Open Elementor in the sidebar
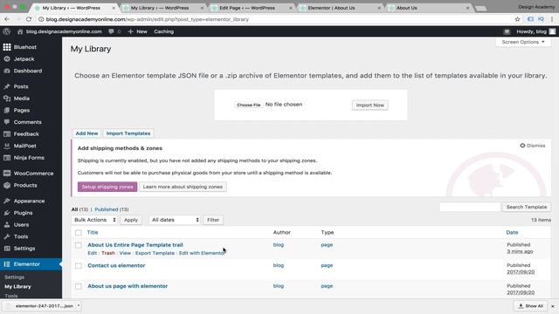The height and width of the screenshot is (314, 559). pyautogui.click(x=27, y=264)
